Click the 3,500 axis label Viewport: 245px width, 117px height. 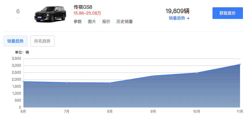click(x=16, y=58)
